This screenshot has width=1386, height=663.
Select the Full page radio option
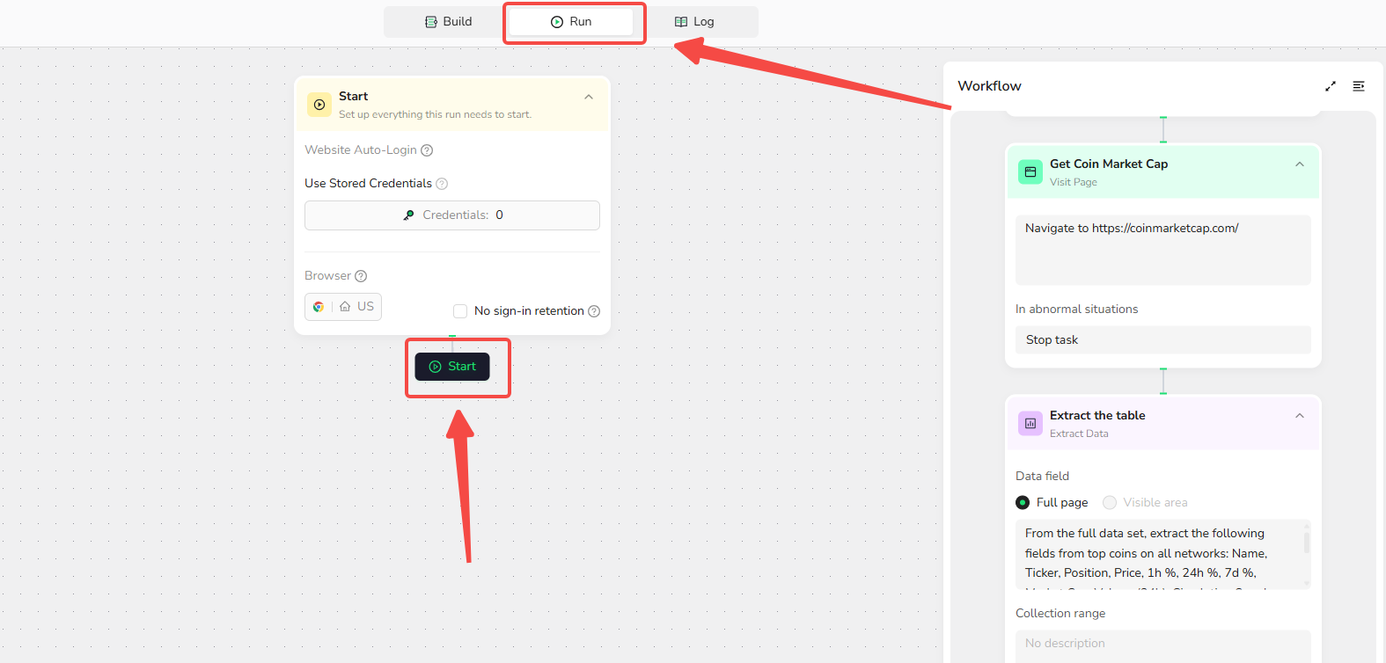point(1023,503)
